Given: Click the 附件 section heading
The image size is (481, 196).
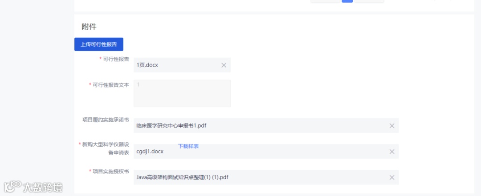Looking at the screenshot, I should coord(89,27).
